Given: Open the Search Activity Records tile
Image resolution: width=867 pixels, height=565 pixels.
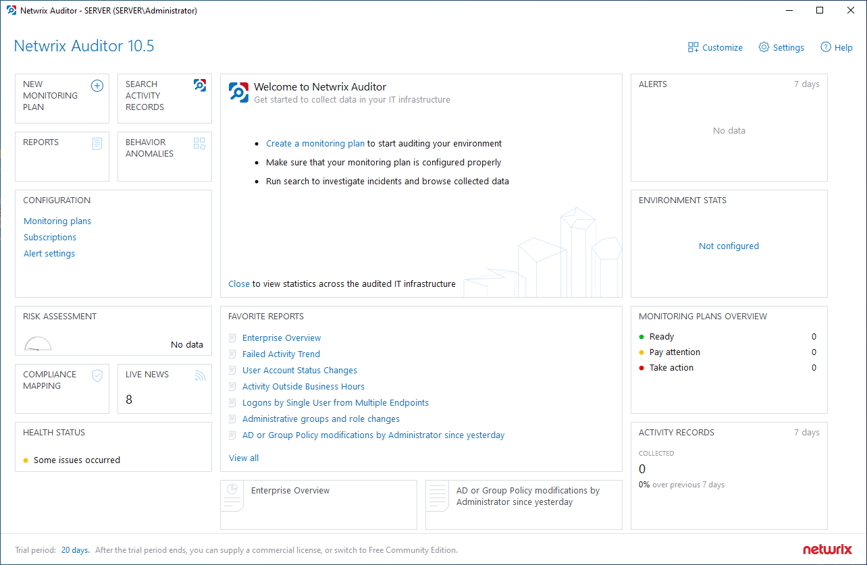Looking at the screenshot, I should click(x=165, y=99).
